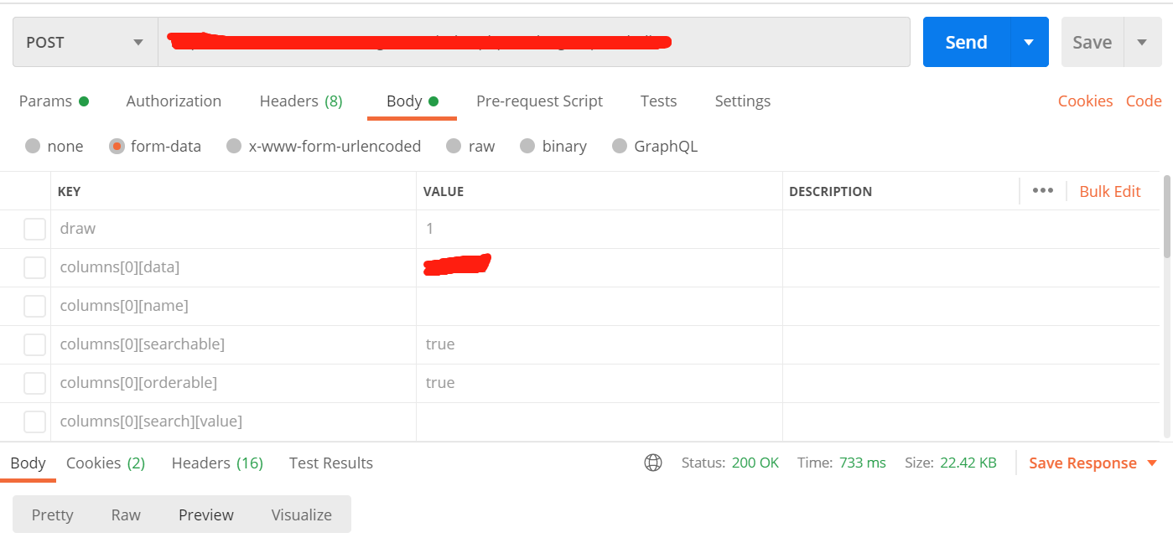Open the Save Response dropdown arrow
This screenshot has width=1173, height=543.
click(x=1151, y=463)
